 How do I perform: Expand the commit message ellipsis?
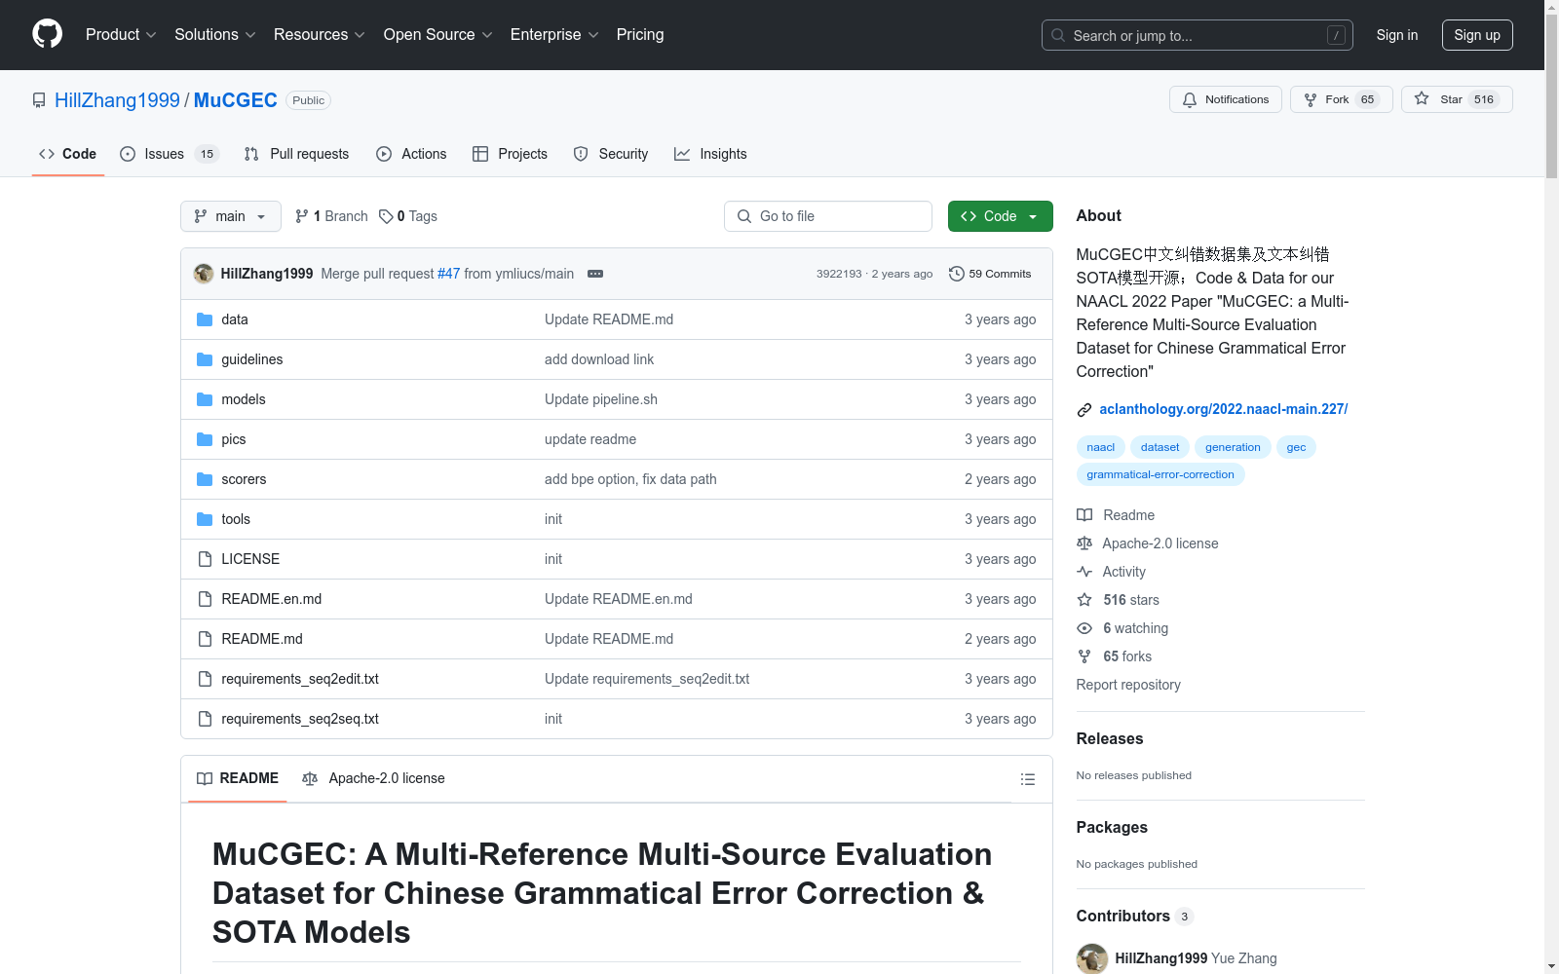[595, 274]
